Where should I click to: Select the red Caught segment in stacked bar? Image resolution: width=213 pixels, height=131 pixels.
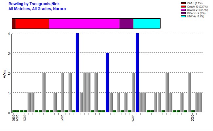click(x=32, y=24)
